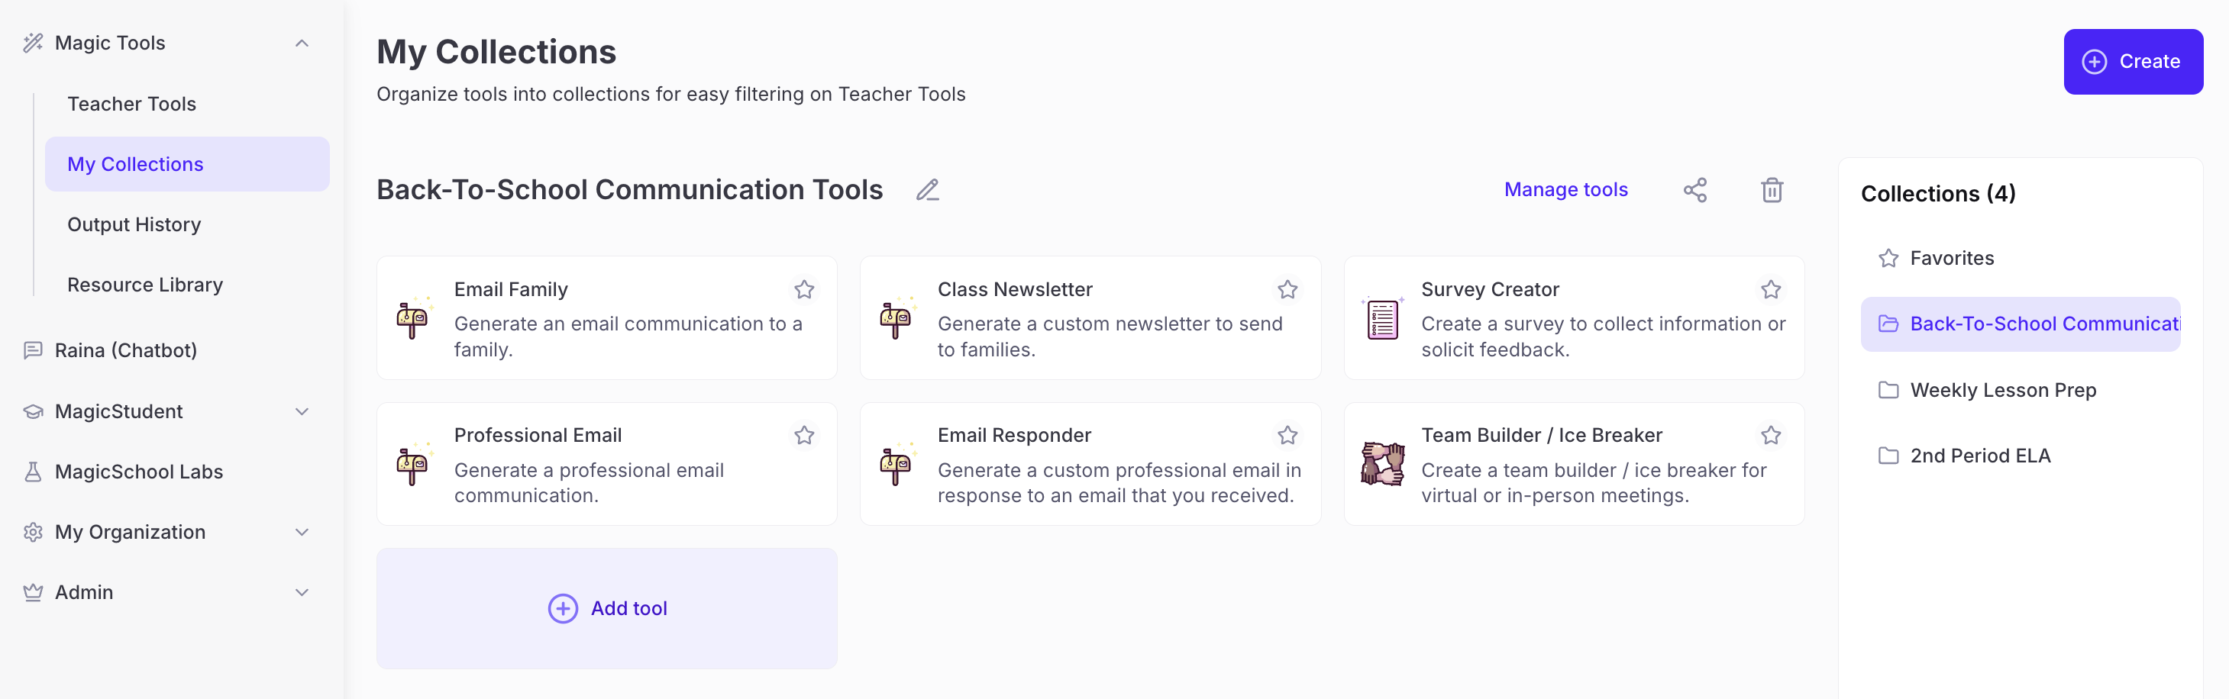This screenshot has width=2229, height=699.
Task: Favorite the Email Family tool
Action: click(804, 289)
